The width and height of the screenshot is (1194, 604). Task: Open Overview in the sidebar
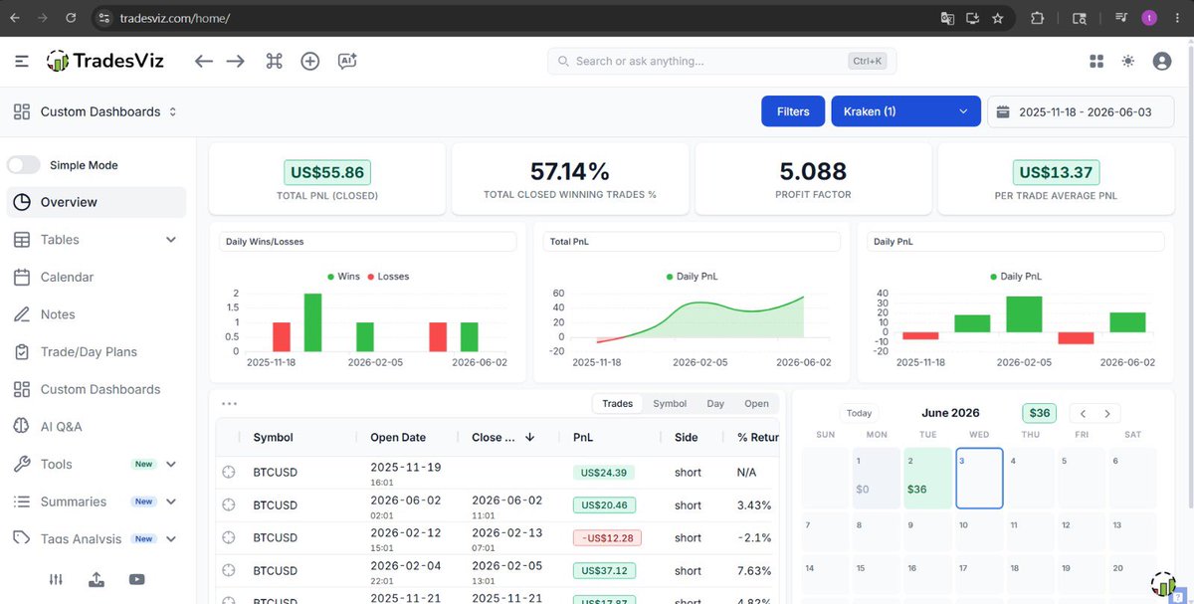pyautogui.click(x=96, y=202)
